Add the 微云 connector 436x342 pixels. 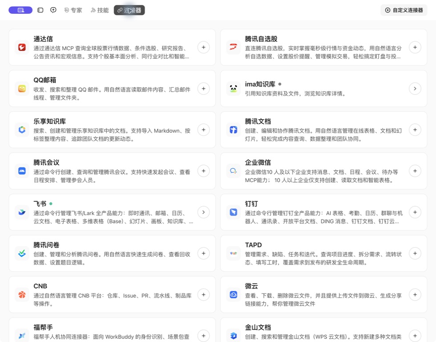tap(415, 294)
